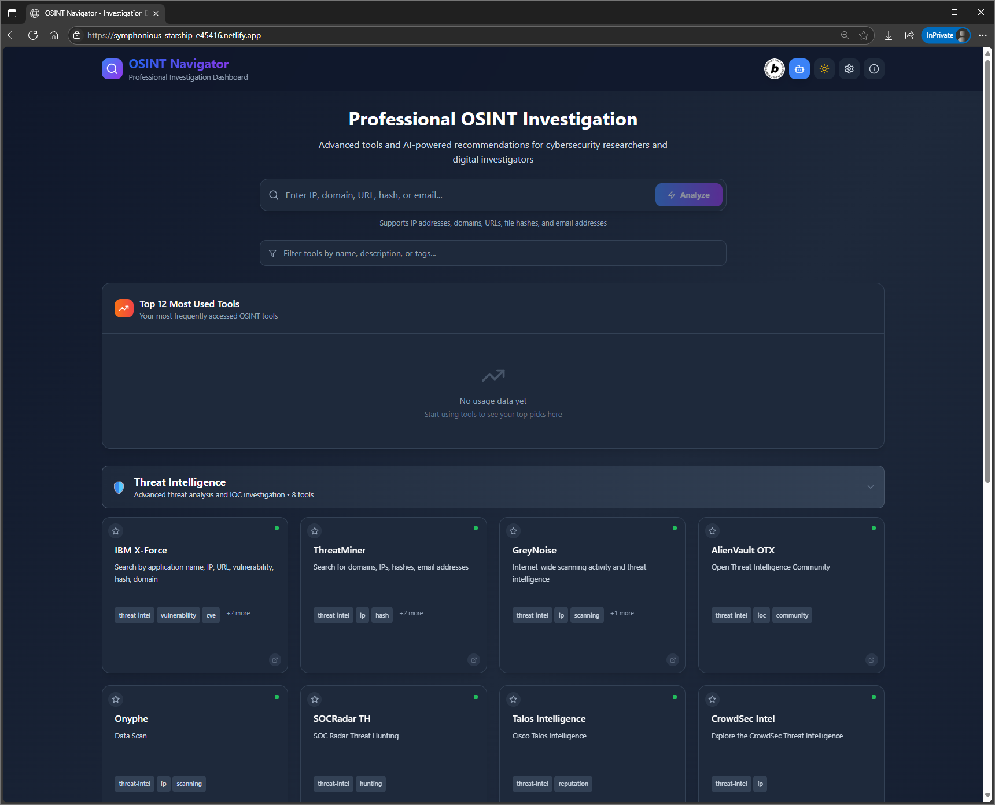Show GreyNoise '+1 more' tags

point(622,613)
